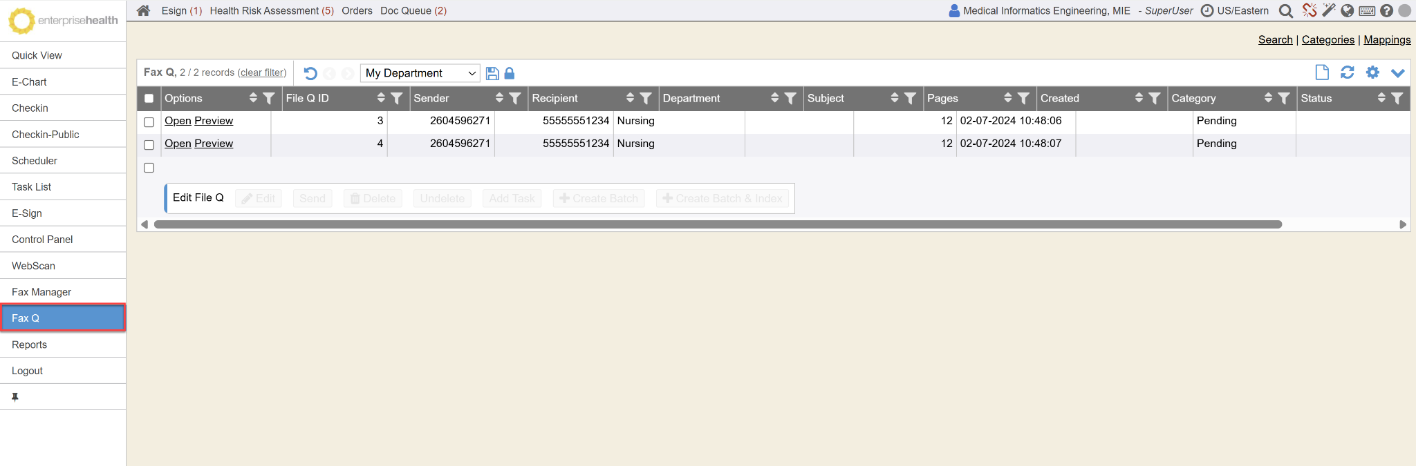Click the save layout floppy disk icon
The height and width of the screenshot is (466, 1416).
tap(492, 73)
